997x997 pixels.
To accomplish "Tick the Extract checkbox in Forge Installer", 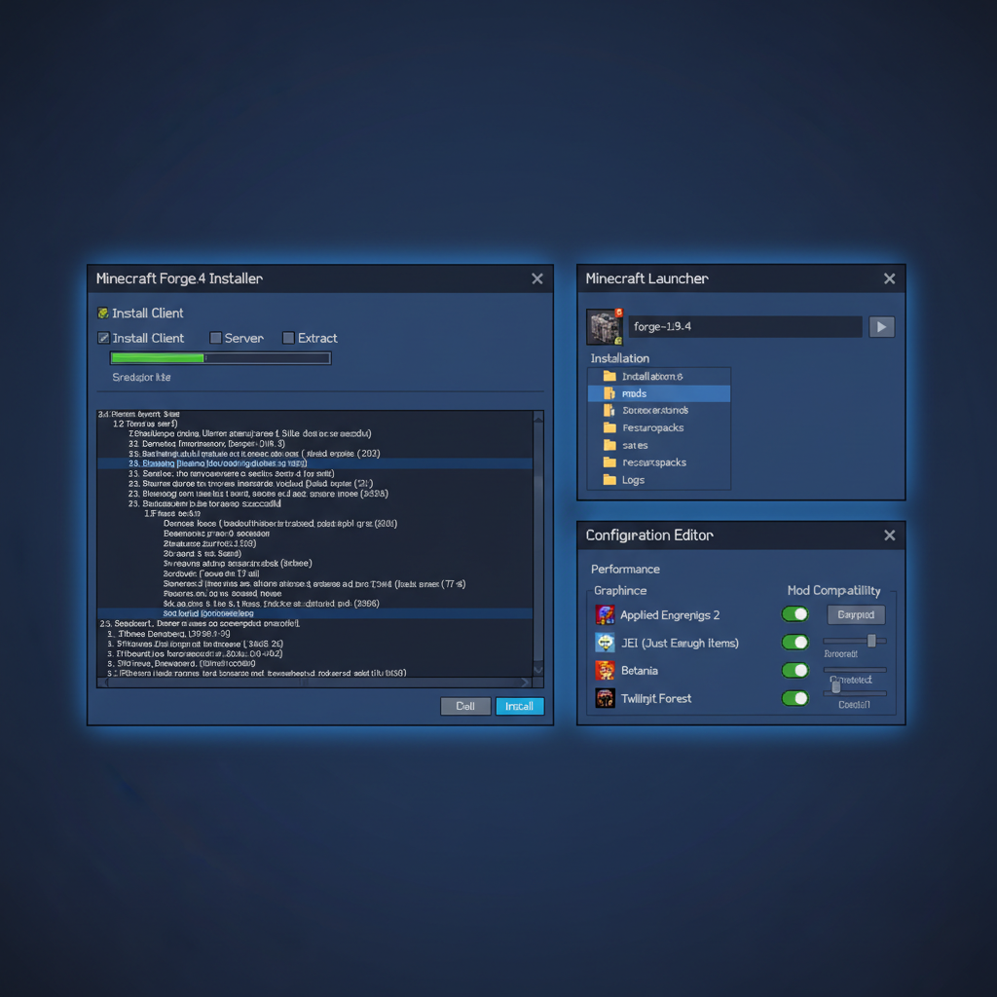I will pyautogui.click(x=288, y=338).
